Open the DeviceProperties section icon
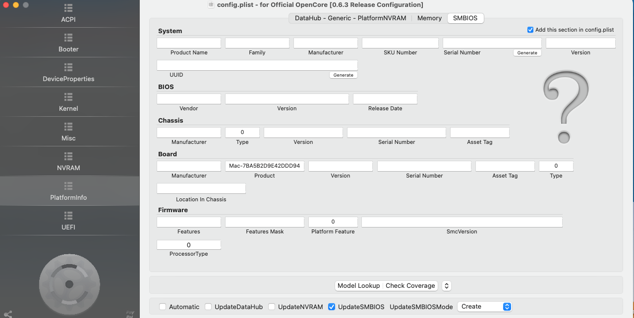Screen dimensions: 634x318 [x=68, y=67]
